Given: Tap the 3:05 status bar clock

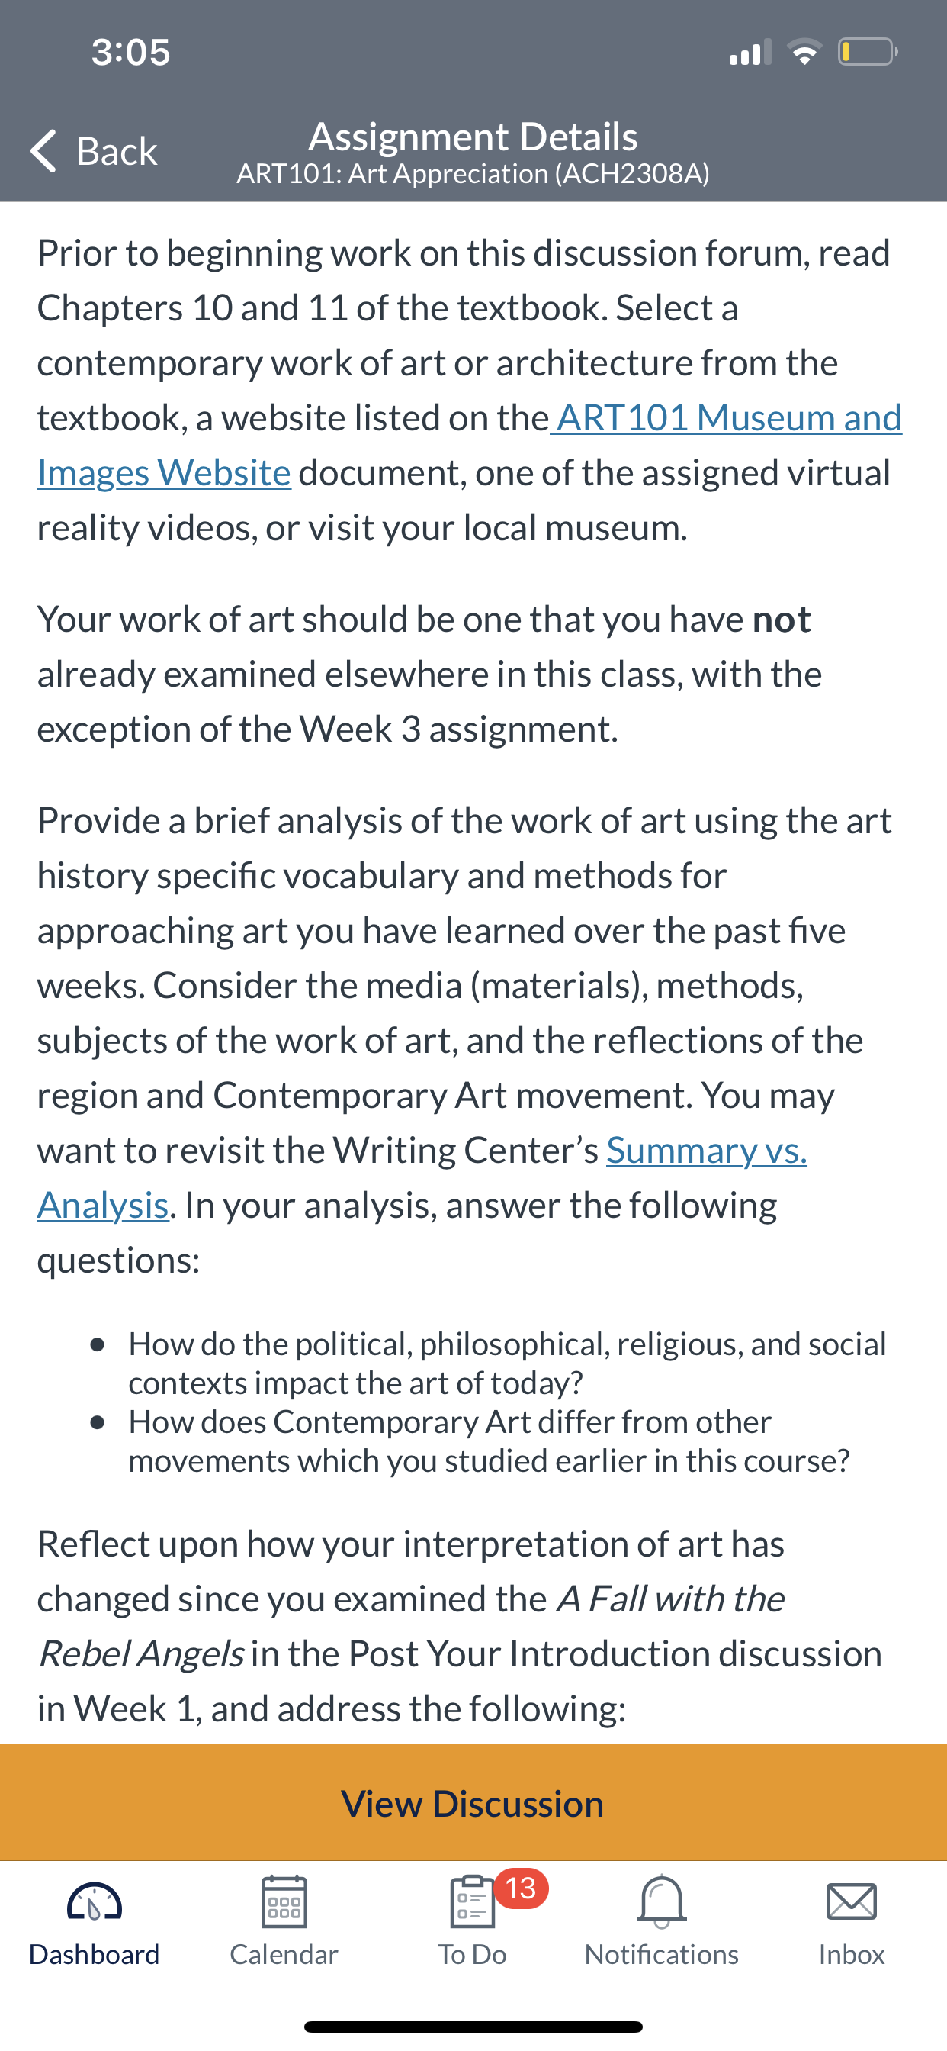Looking at the screenshot, I should click(x=131, y=52).
